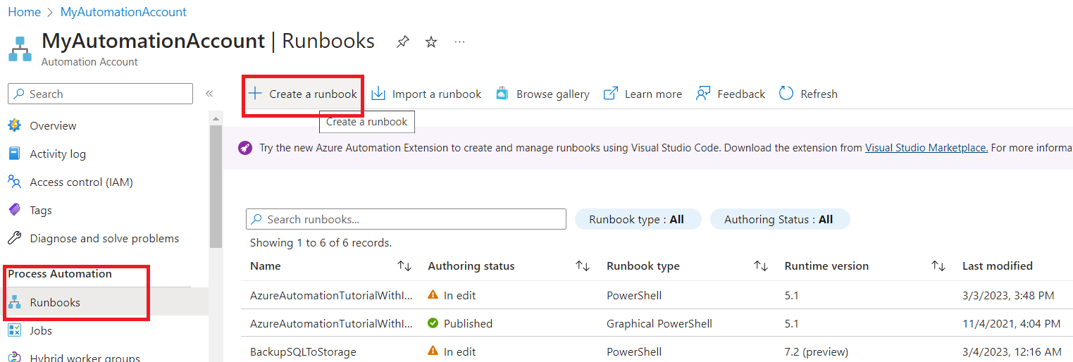Open Visual Studio Marketplace link
This screenshot has height=362, width=1073.
tap(926, 148)
